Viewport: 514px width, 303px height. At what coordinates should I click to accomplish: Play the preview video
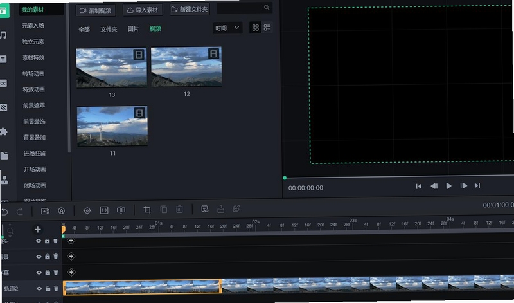[x=448, y=186]
